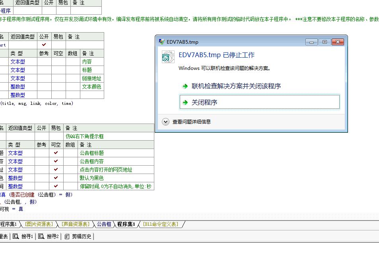Click the 易语言 app icon in crash dialog

pyautogui.click(x=168, y=57)
